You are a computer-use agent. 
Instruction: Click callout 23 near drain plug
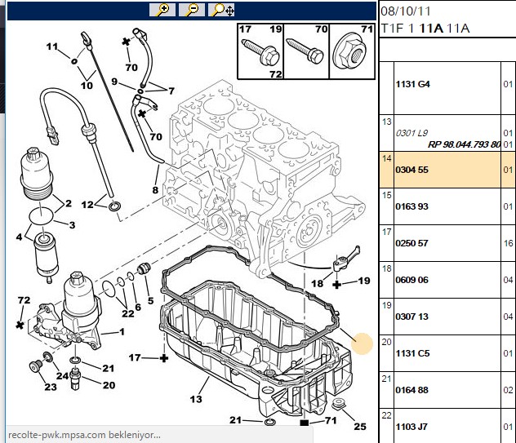[51, 387]
